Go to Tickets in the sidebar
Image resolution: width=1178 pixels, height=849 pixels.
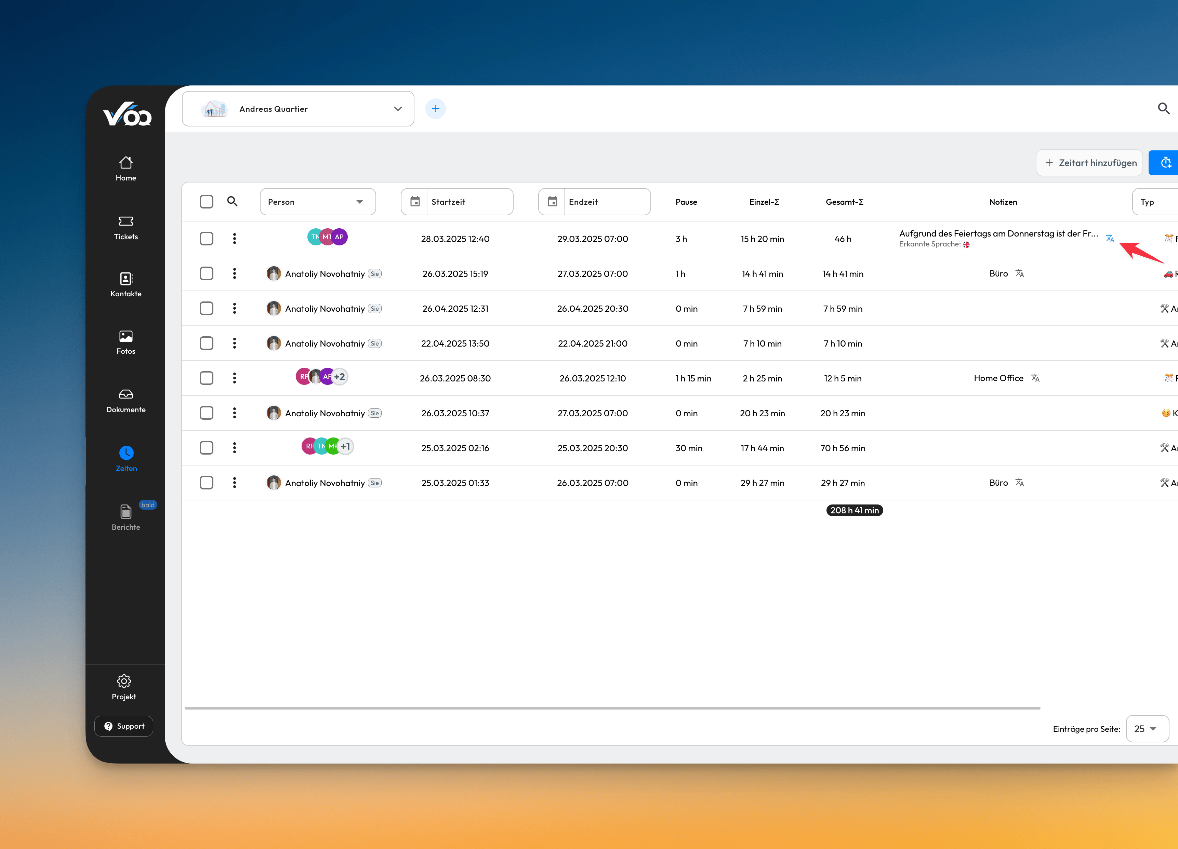click(x=126, y=228)
